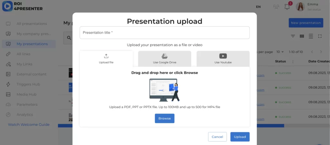Click Emma's profile avatar

pyautogui.click(x=300, y=6)
